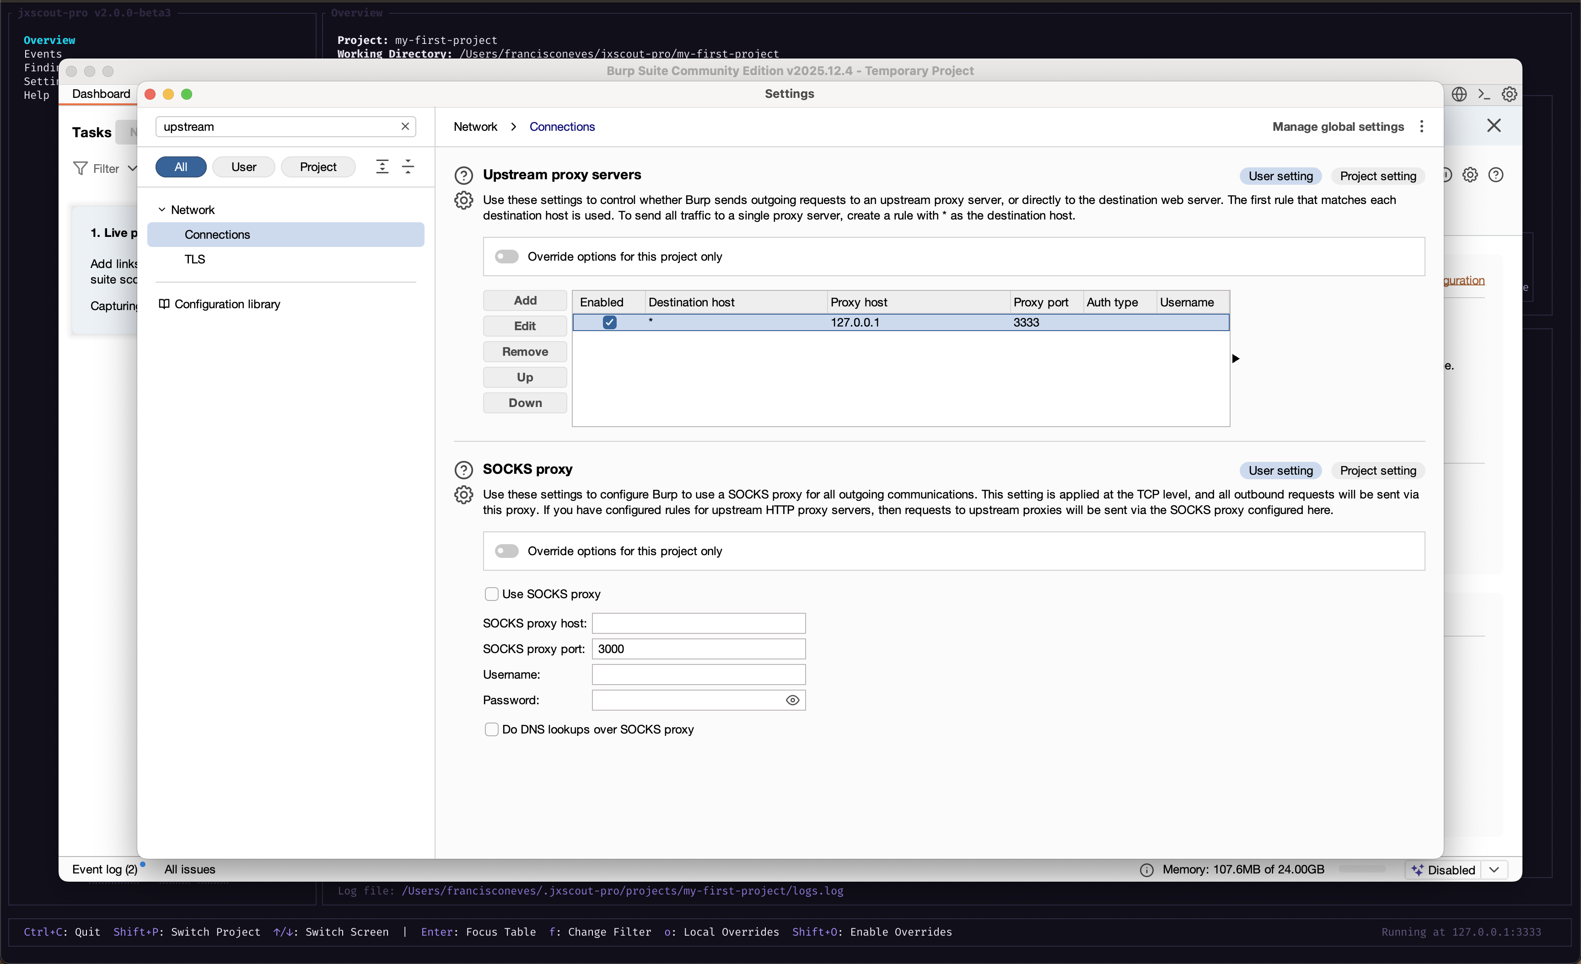Focus the SOCKS proxy host field
The width and height of the screenshot is (1581, 964).
pyautogui.click(x=699, y=623)
